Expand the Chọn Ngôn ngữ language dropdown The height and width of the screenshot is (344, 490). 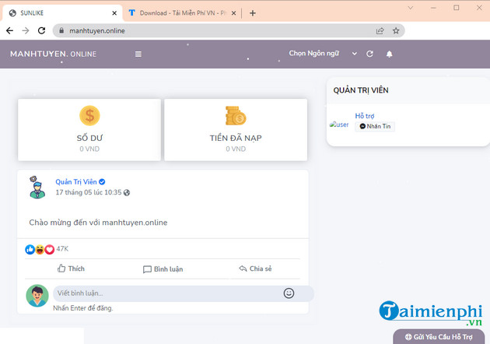[x=323, y=54]
